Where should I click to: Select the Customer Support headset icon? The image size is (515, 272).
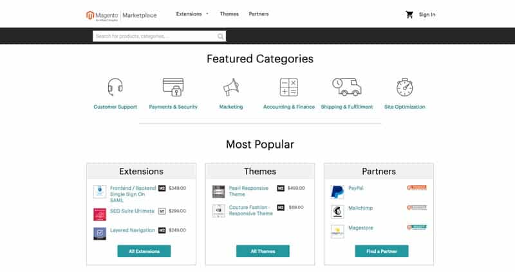coord(115,87)
